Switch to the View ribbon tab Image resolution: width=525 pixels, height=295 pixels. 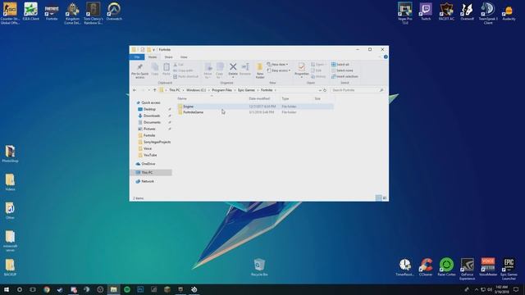click(184, 57)
